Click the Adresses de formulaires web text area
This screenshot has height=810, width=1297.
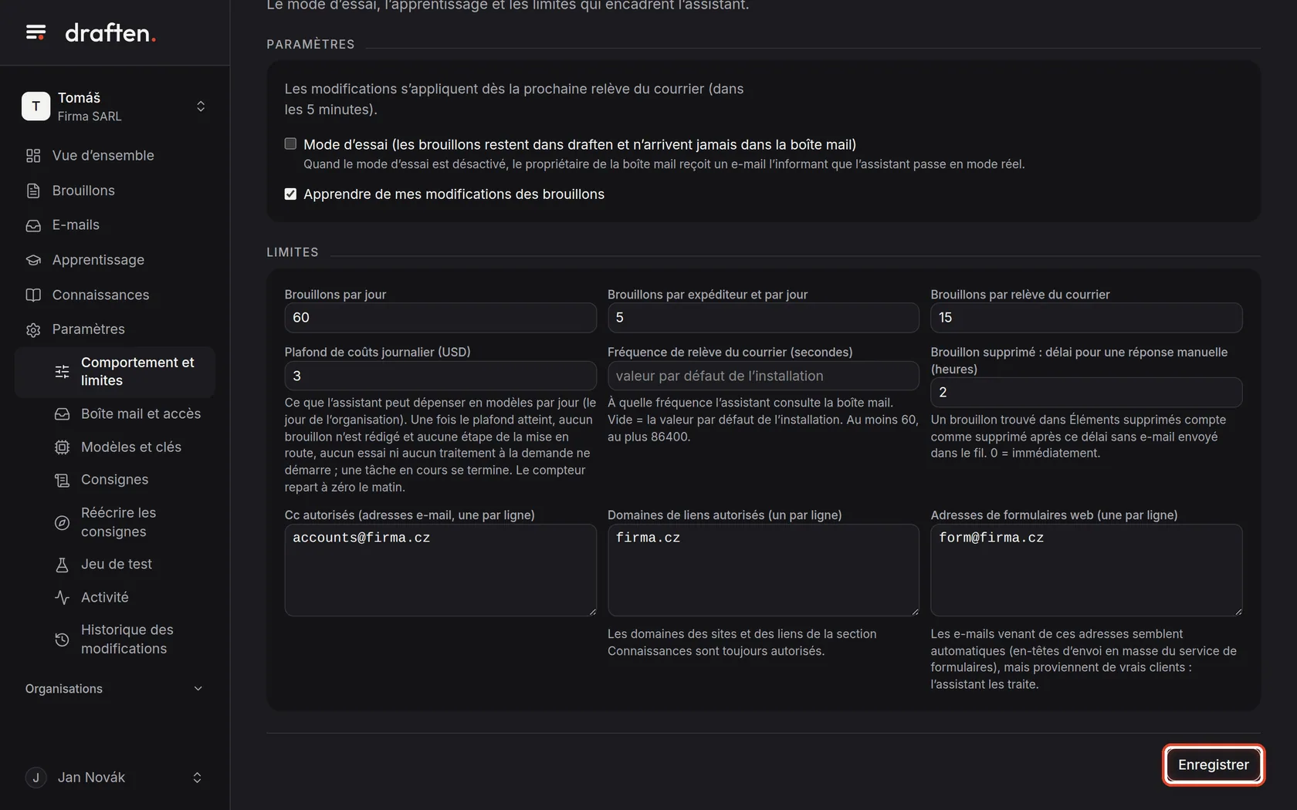(x=1086, y=570)
